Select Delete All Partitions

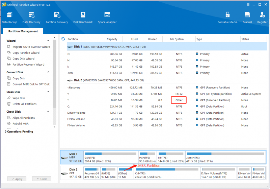click(22, 104)
